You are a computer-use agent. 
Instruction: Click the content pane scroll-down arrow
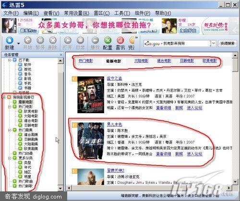click(235, 182)
